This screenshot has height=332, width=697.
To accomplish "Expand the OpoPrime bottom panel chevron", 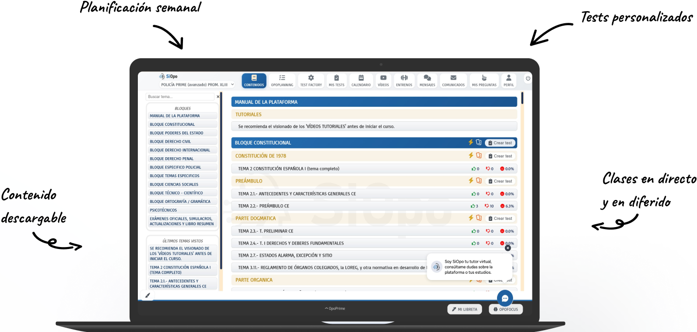I will pos(327,309).
